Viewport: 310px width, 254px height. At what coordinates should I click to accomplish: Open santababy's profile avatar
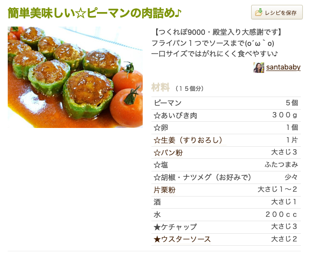pos(259,68)
